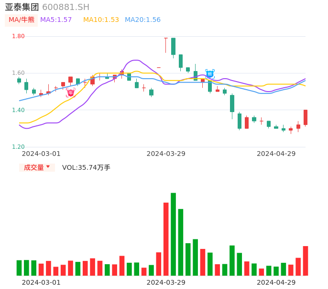Image resolution: width=328 pixels, height=289 pixels.
Task: Select the MA/牛熊 indicator tab
Action: 22,20
